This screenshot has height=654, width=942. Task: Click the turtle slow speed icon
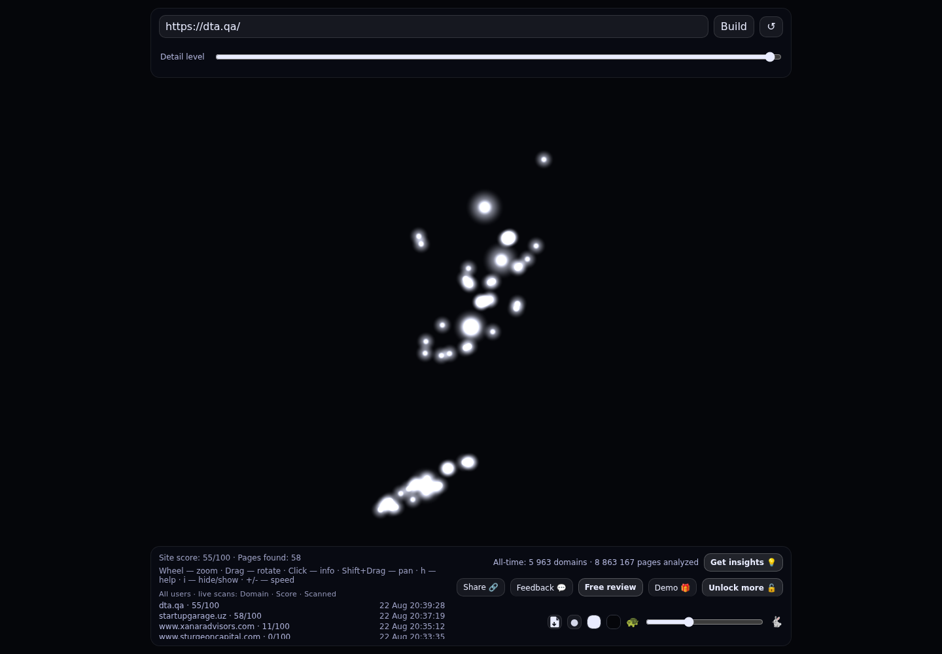[633, 622]
